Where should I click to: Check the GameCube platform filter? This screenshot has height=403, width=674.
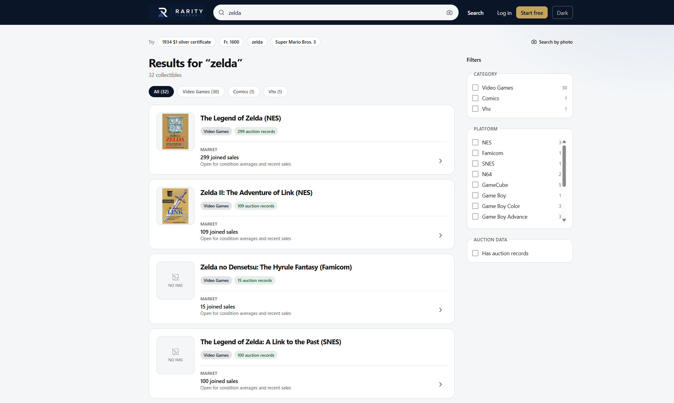tap(475, 185)
